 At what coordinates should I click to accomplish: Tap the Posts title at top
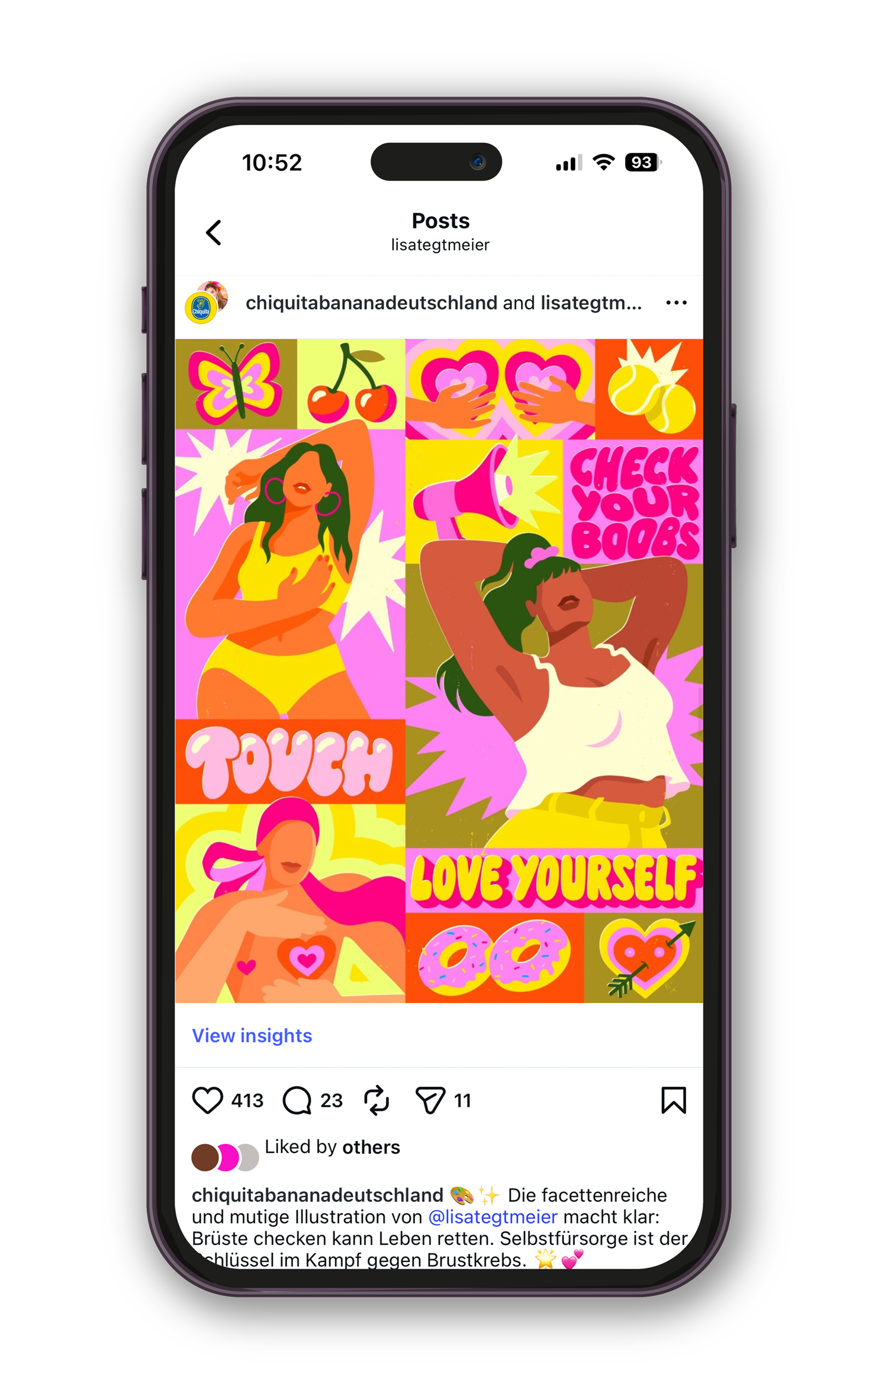[440, 221]
